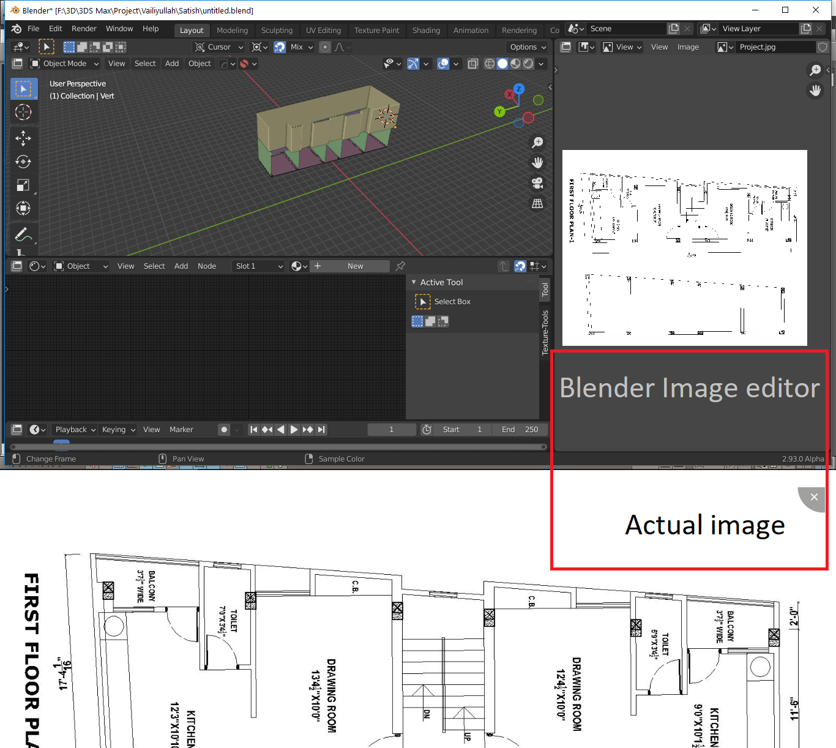This screenshot has width=836, height=748.
Task: Click the Marker menu in timeline
Action: pyautogui.click(x=181, y=430)
